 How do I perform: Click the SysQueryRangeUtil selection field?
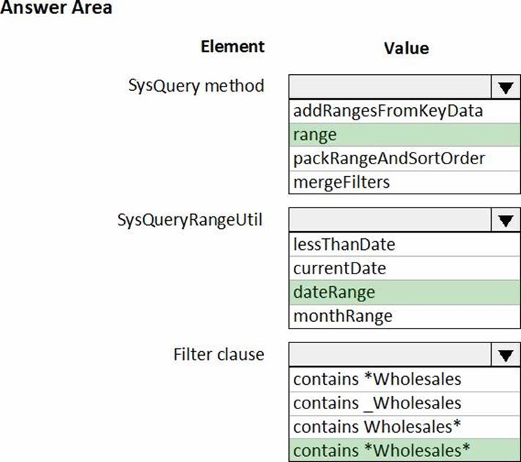391,220
